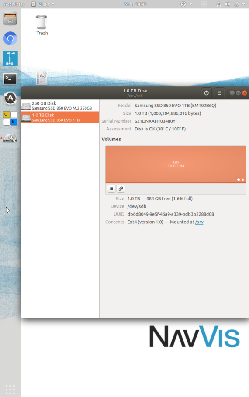Open the Mon 14:45 clock calendar
249x397 pixels.
[135, 4]
